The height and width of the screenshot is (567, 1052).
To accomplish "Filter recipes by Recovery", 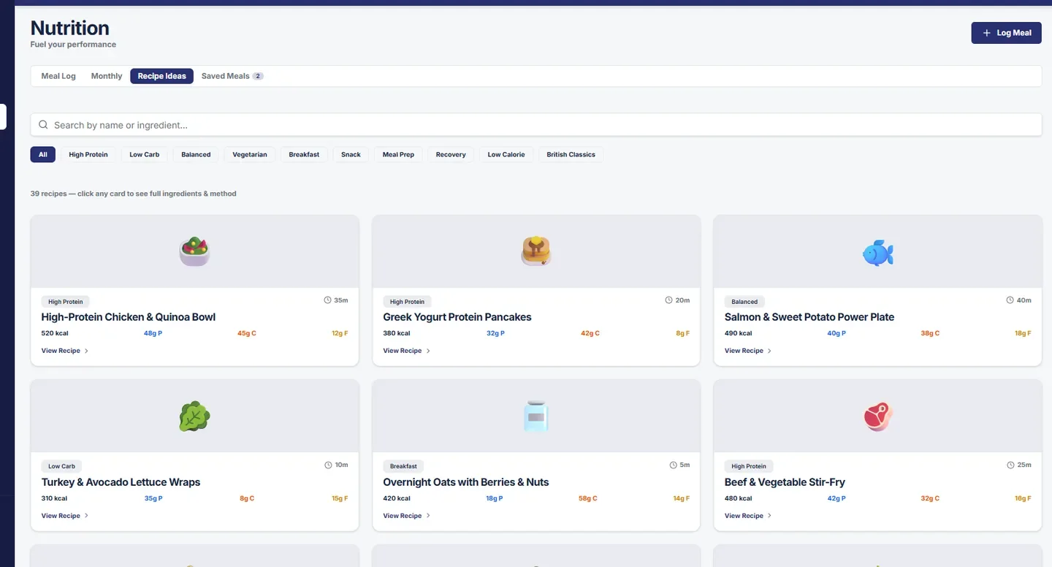I will 451,154.
